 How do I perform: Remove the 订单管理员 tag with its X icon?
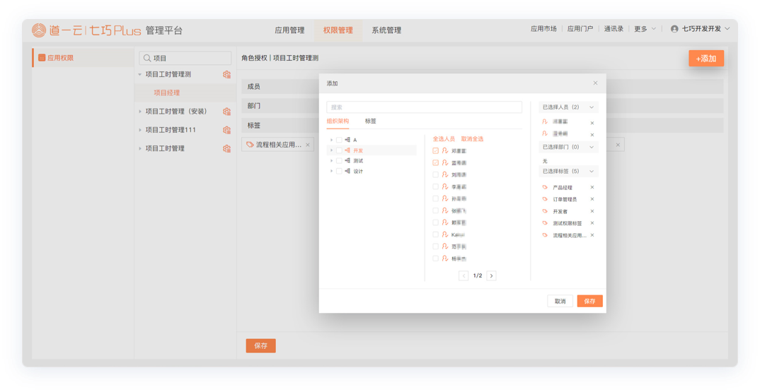(592, 200)
